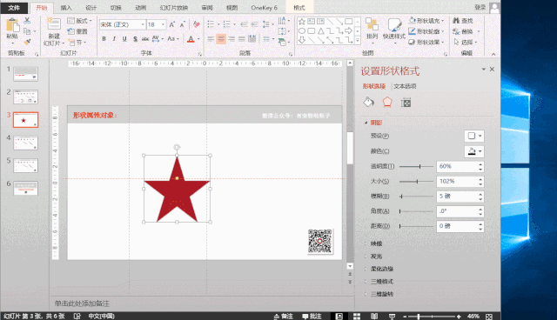Toggle left text alignment
Image resolution: width=557 pixels, height=320 pixels.
click(211, 38)
